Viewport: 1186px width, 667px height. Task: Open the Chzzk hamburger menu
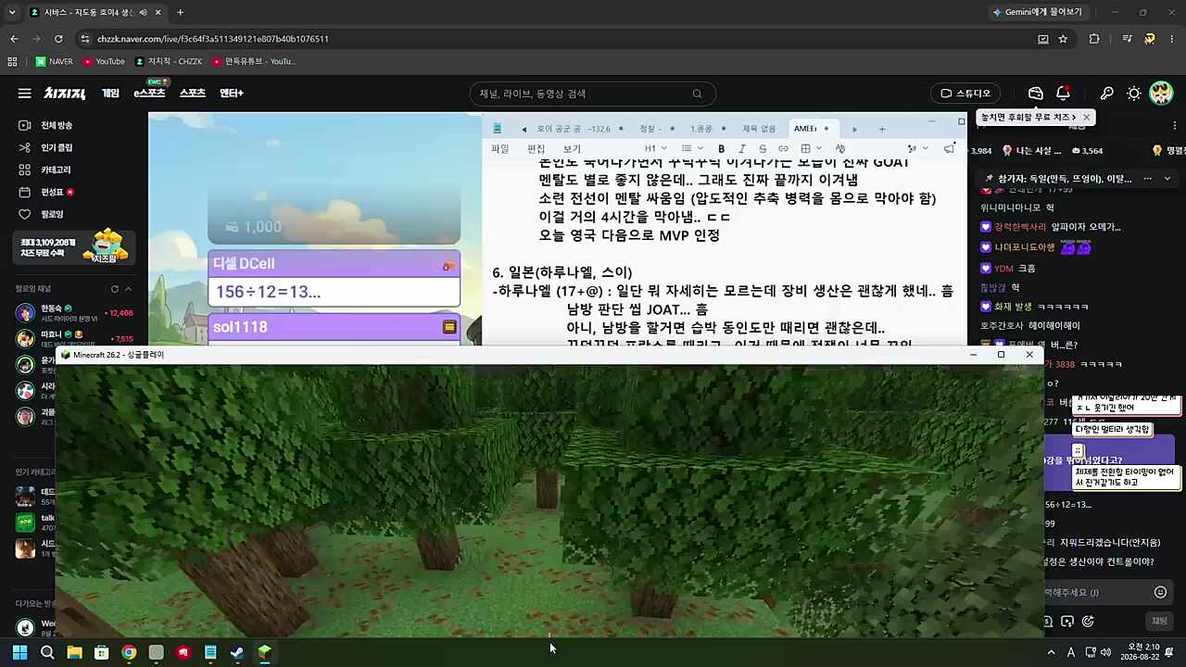click(x=24, y=94)
